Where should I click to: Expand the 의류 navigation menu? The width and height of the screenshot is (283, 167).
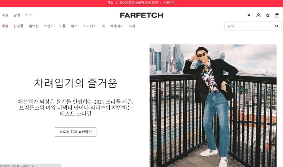tap(62, 26)
